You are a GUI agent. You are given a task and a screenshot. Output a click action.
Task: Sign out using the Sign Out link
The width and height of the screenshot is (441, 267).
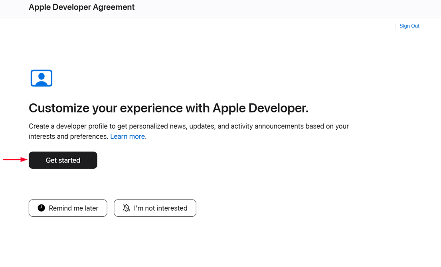[409, 26]
